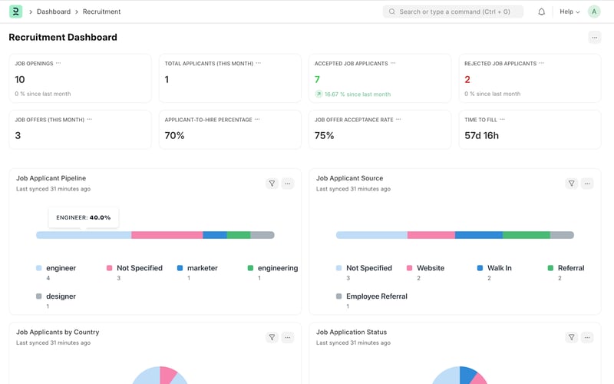Open filter on Job Application Status chart
Viewport: 614px width, 384px height.
tap(571, 337)
